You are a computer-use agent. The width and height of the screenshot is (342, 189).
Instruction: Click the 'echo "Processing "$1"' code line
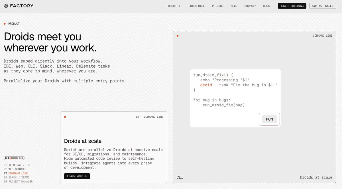(x=225, y=80)
